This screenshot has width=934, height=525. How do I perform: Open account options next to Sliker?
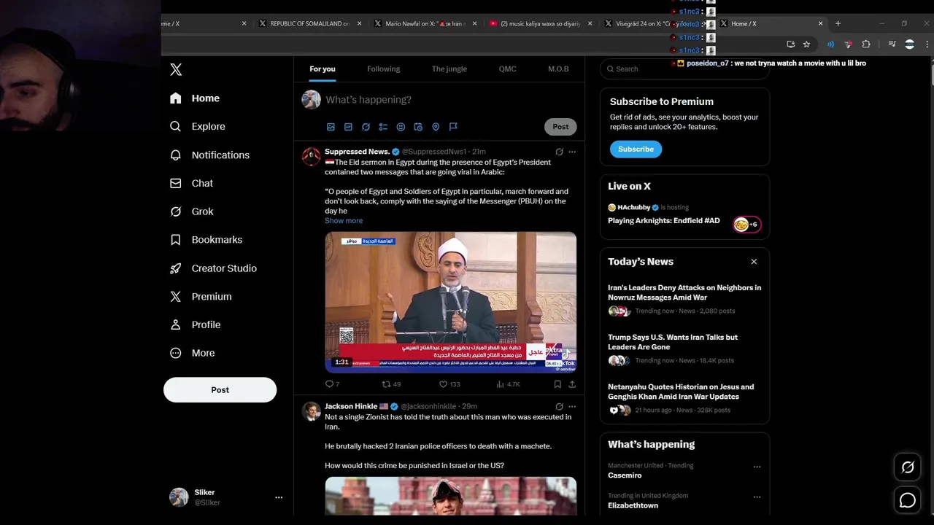[x=279, y=497]
